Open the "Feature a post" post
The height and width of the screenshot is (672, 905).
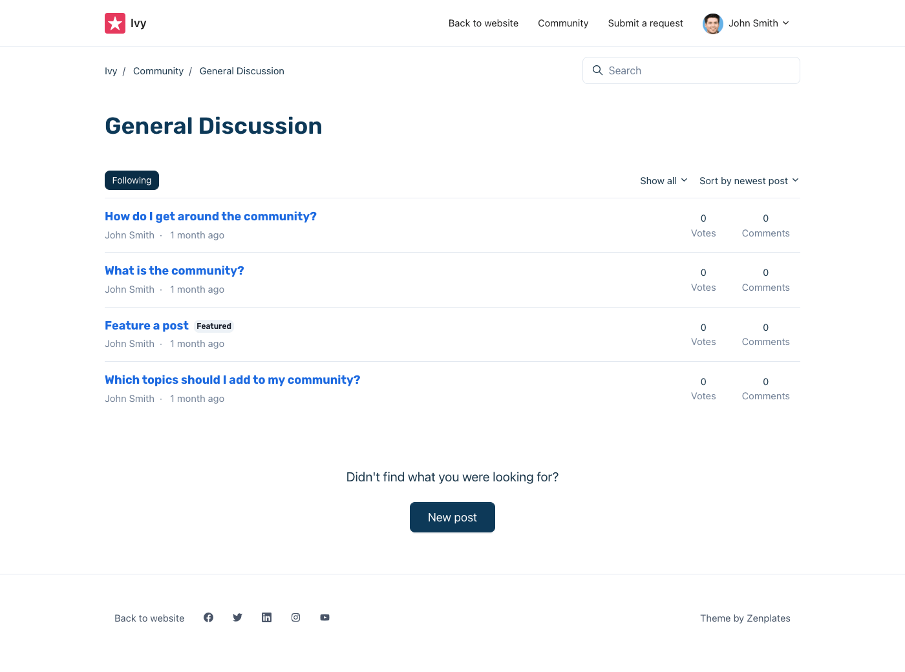(147, 326)
